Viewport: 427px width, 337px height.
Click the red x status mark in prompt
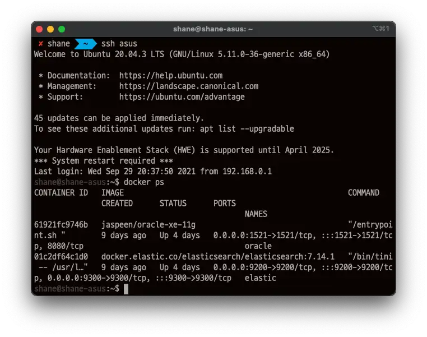coord(40,44)
